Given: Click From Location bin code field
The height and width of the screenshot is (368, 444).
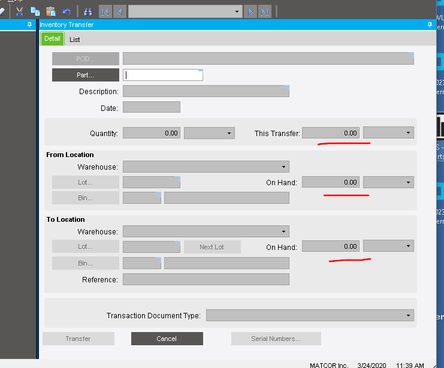Looking at the screenshot, I should click(x=142, y=198).
